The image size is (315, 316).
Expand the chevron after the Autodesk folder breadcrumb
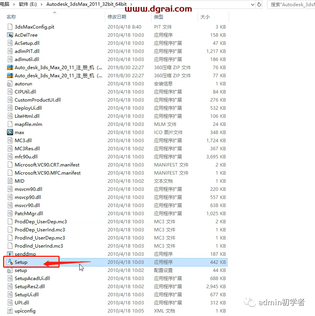coord(131,4)
